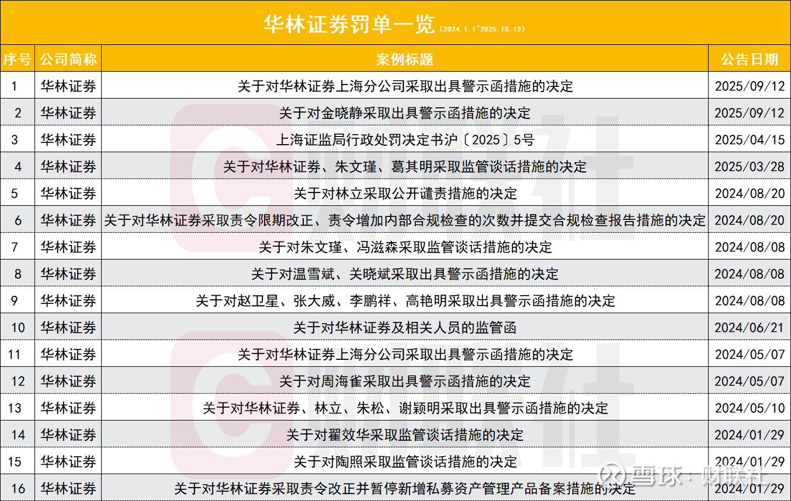Select the "2025/03/28" announcement date
The image size is (791, 501).
point(750,167)
